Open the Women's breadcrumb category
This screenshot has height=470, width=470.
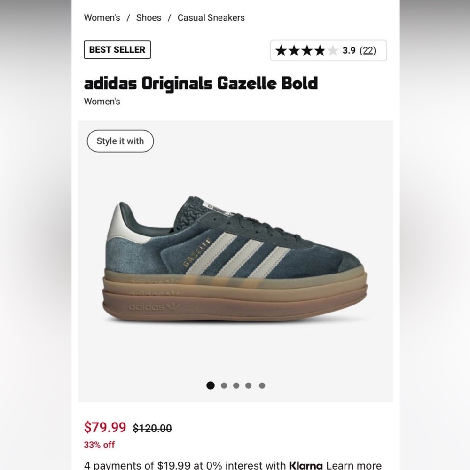pyautogui.click(x=102, y=17)
